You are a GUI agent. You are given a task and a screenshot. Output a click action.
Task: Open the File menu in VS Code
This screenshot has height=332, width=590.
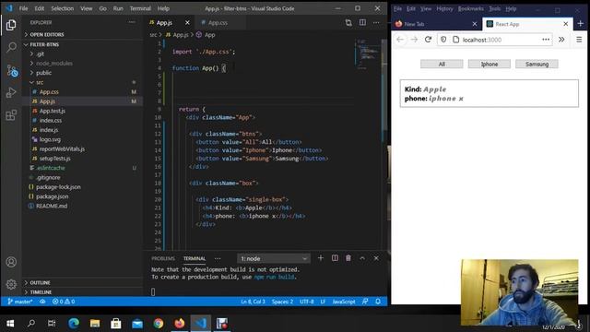(24, 8)
